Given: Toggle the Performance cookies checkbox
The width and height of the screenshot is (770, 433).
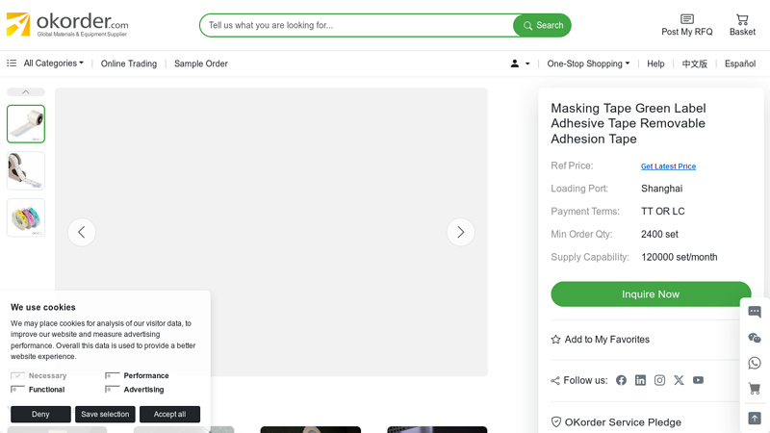Looking at the screenshot, I should [x=113, y=376].
